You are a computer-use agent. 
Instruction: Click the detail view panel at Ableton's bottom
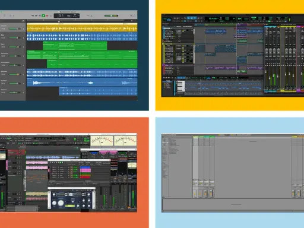pos(233,205)
